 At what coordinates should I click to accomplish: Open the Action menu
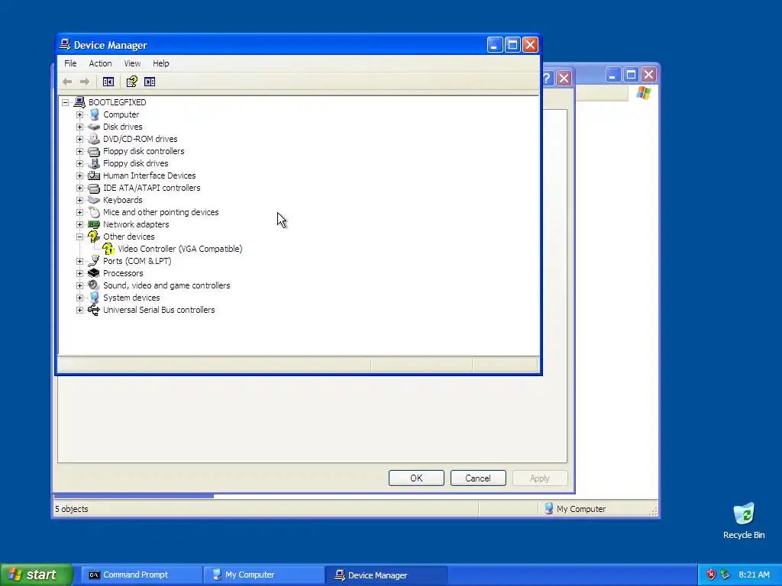coord(100,63)
